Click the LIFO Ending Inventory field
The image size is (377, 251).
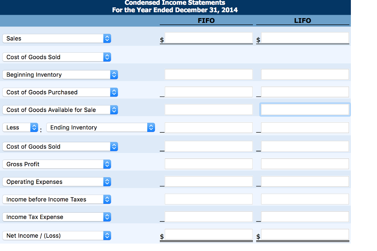coord(305,128)
